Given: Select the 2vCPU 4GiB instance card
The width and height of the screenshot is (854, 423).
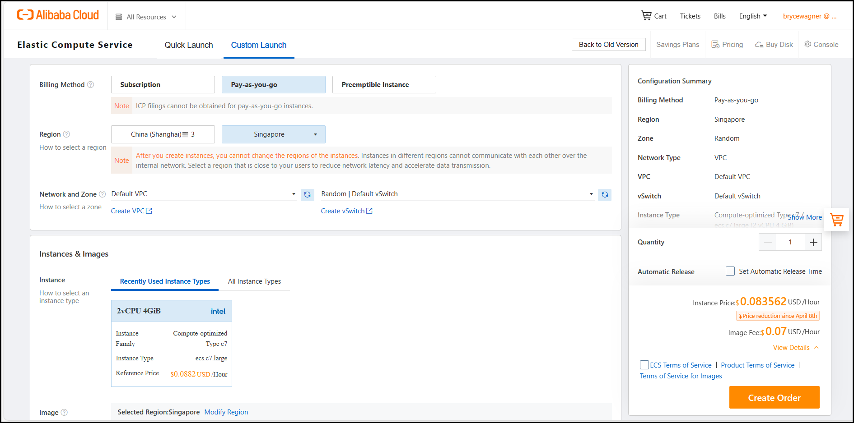Looking at the screenshot, I should click(x=171, y=343).
